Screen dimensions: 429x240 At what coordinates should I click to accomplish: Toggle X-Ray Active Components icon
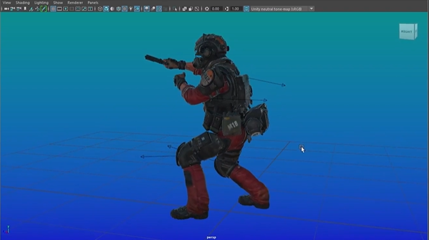coord(191,9)
